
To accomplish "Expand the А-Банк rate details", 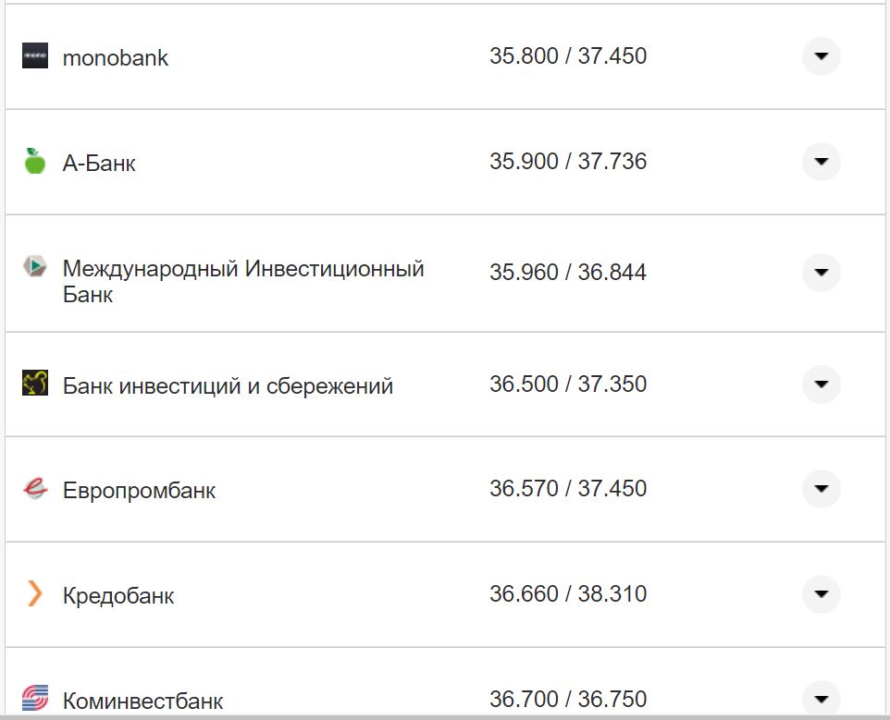I will click(820, 162).
